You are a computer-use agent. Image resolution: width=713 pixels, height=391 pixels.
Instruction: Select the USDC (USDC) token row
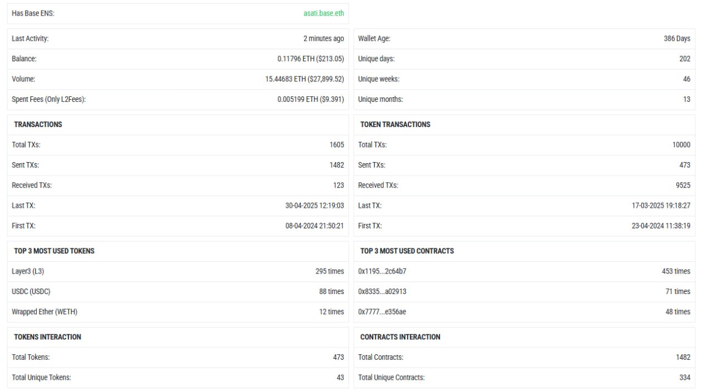pyautogui.click(x=178, y=291)
